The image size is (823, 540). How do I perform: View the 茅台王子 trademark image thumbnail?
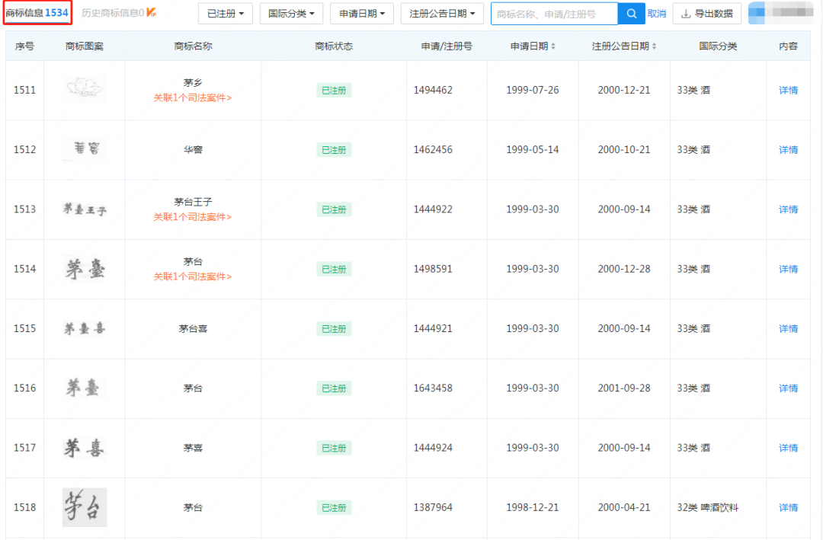(x=85, y=209)
